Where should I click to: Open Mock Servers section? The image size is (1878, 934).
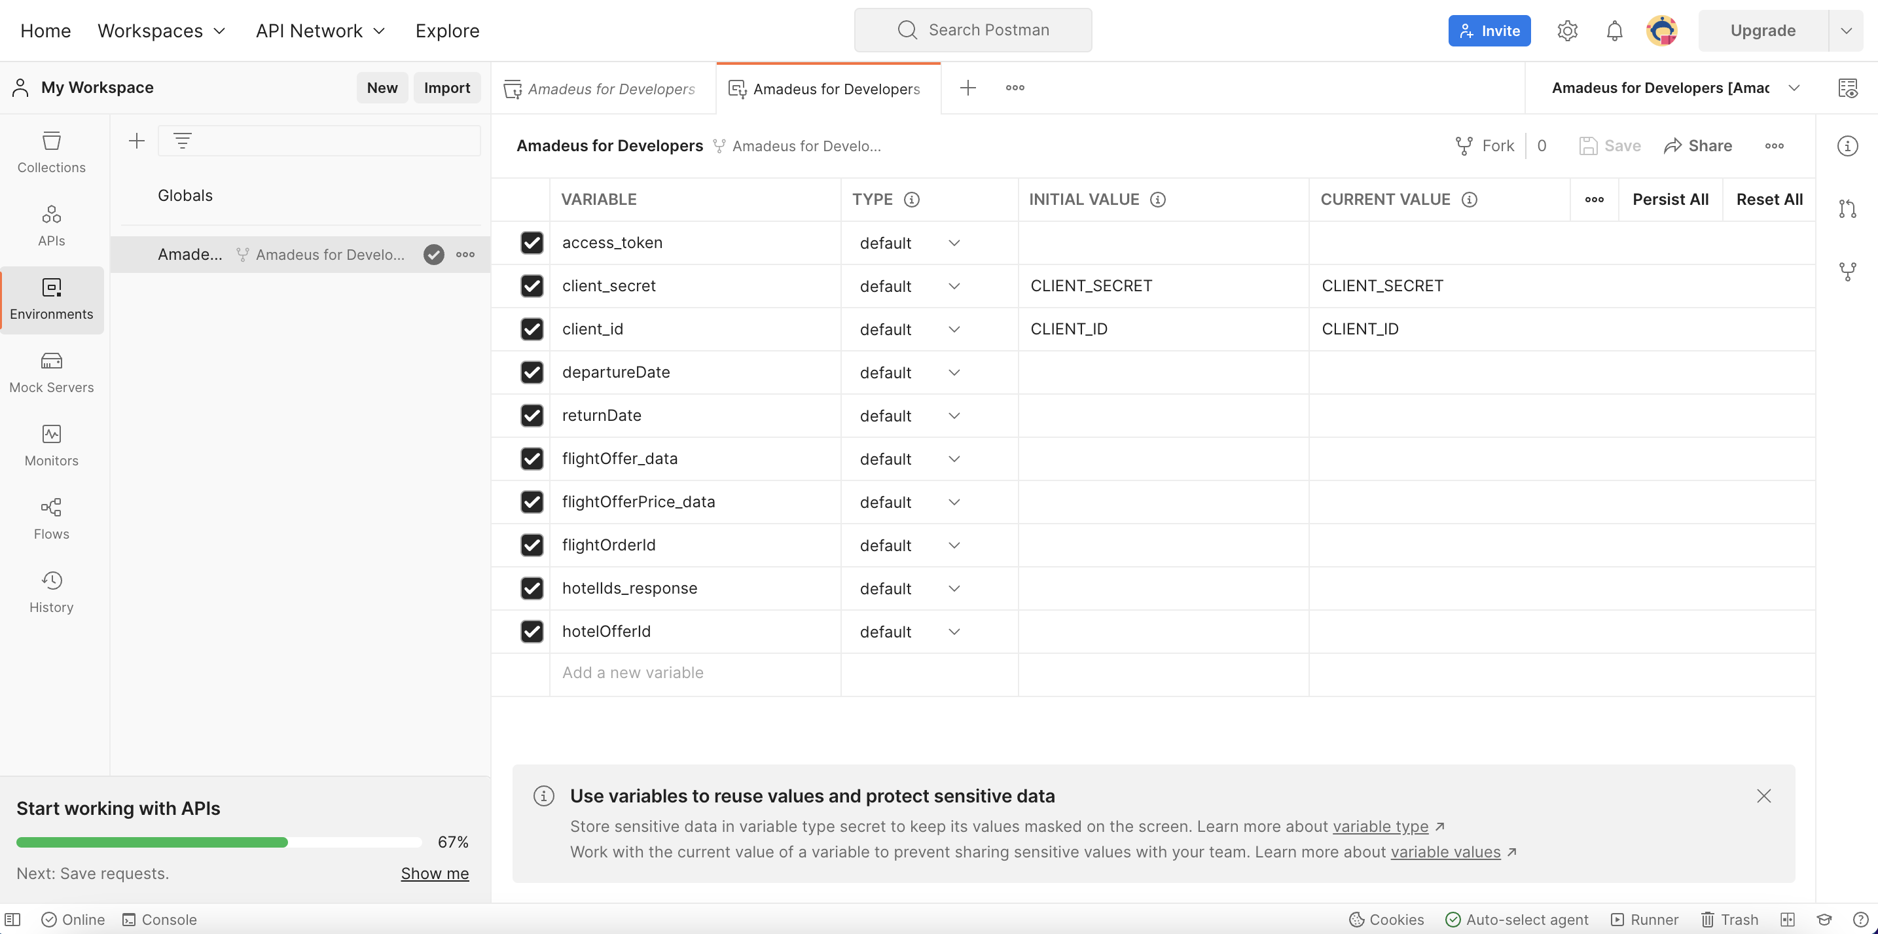51,372
